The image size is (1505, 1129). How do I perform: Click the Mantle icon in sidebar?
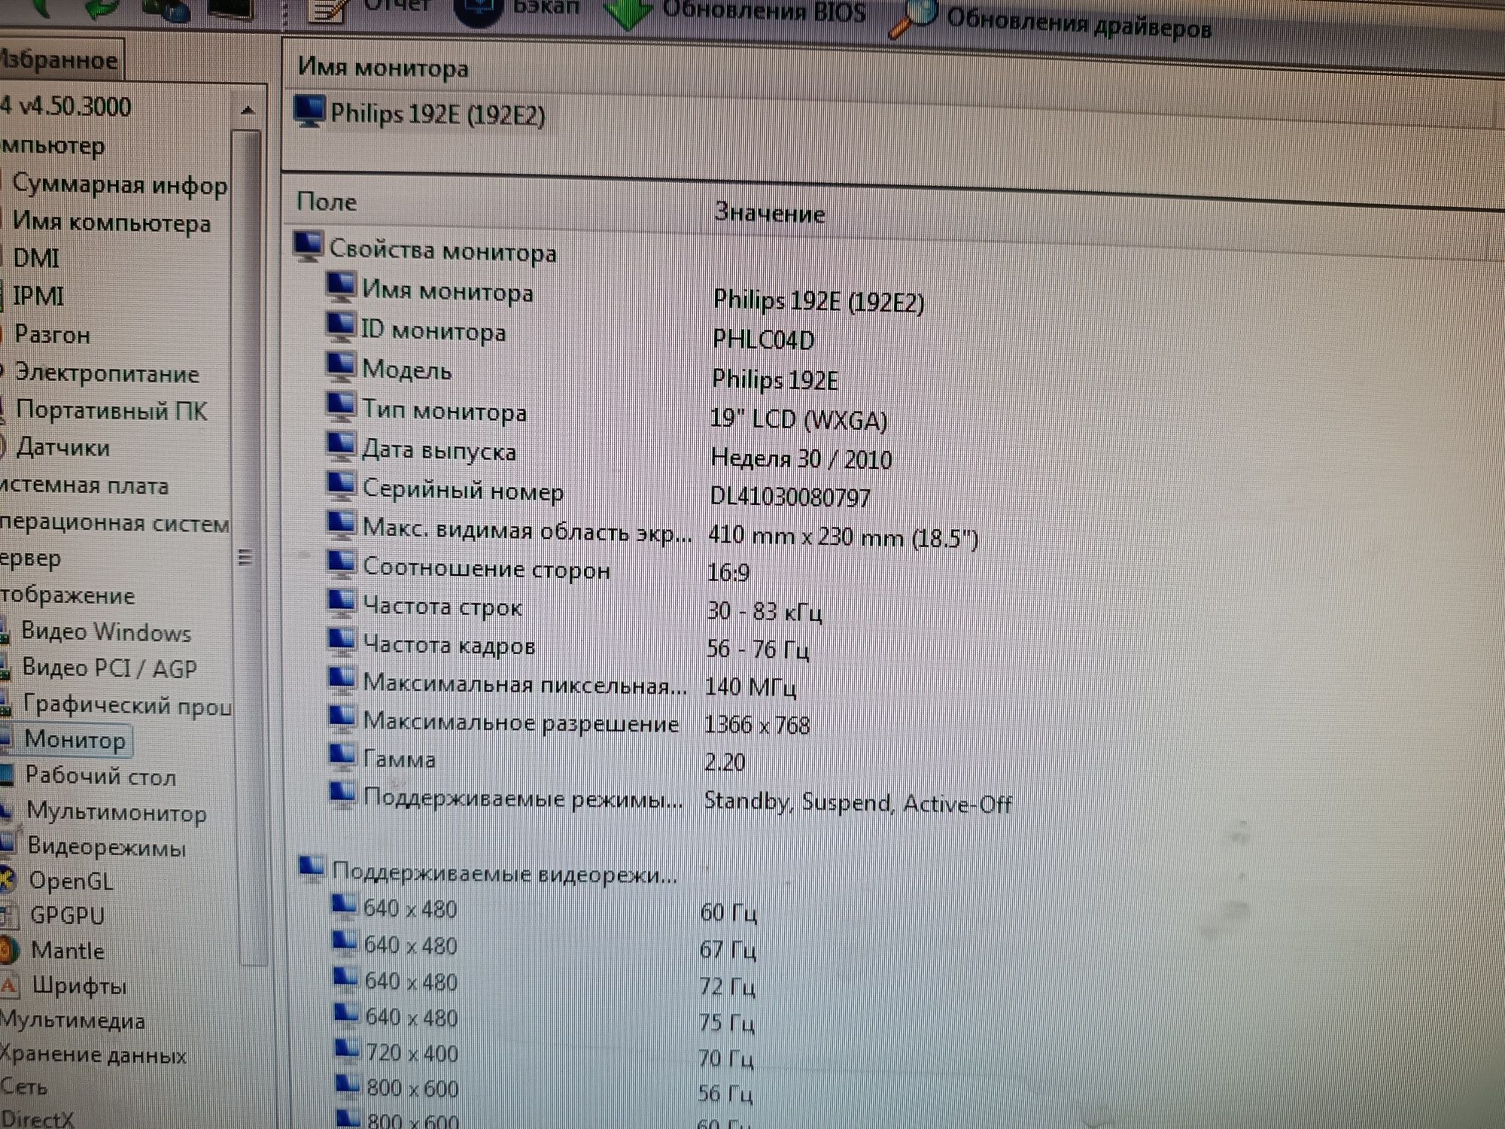click(x=8, y=950)
